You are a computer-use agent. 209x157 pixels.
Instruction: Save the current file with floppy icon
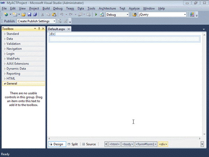[29, 14]
